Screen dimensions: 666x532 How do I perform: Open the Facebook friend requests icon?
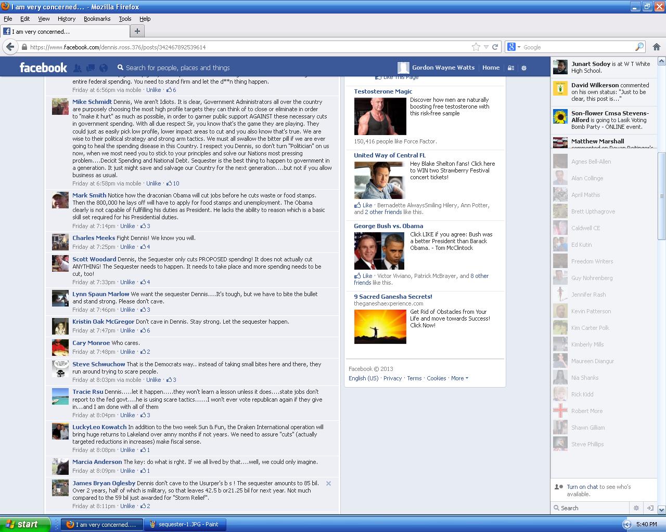click(x=78, y=68)
